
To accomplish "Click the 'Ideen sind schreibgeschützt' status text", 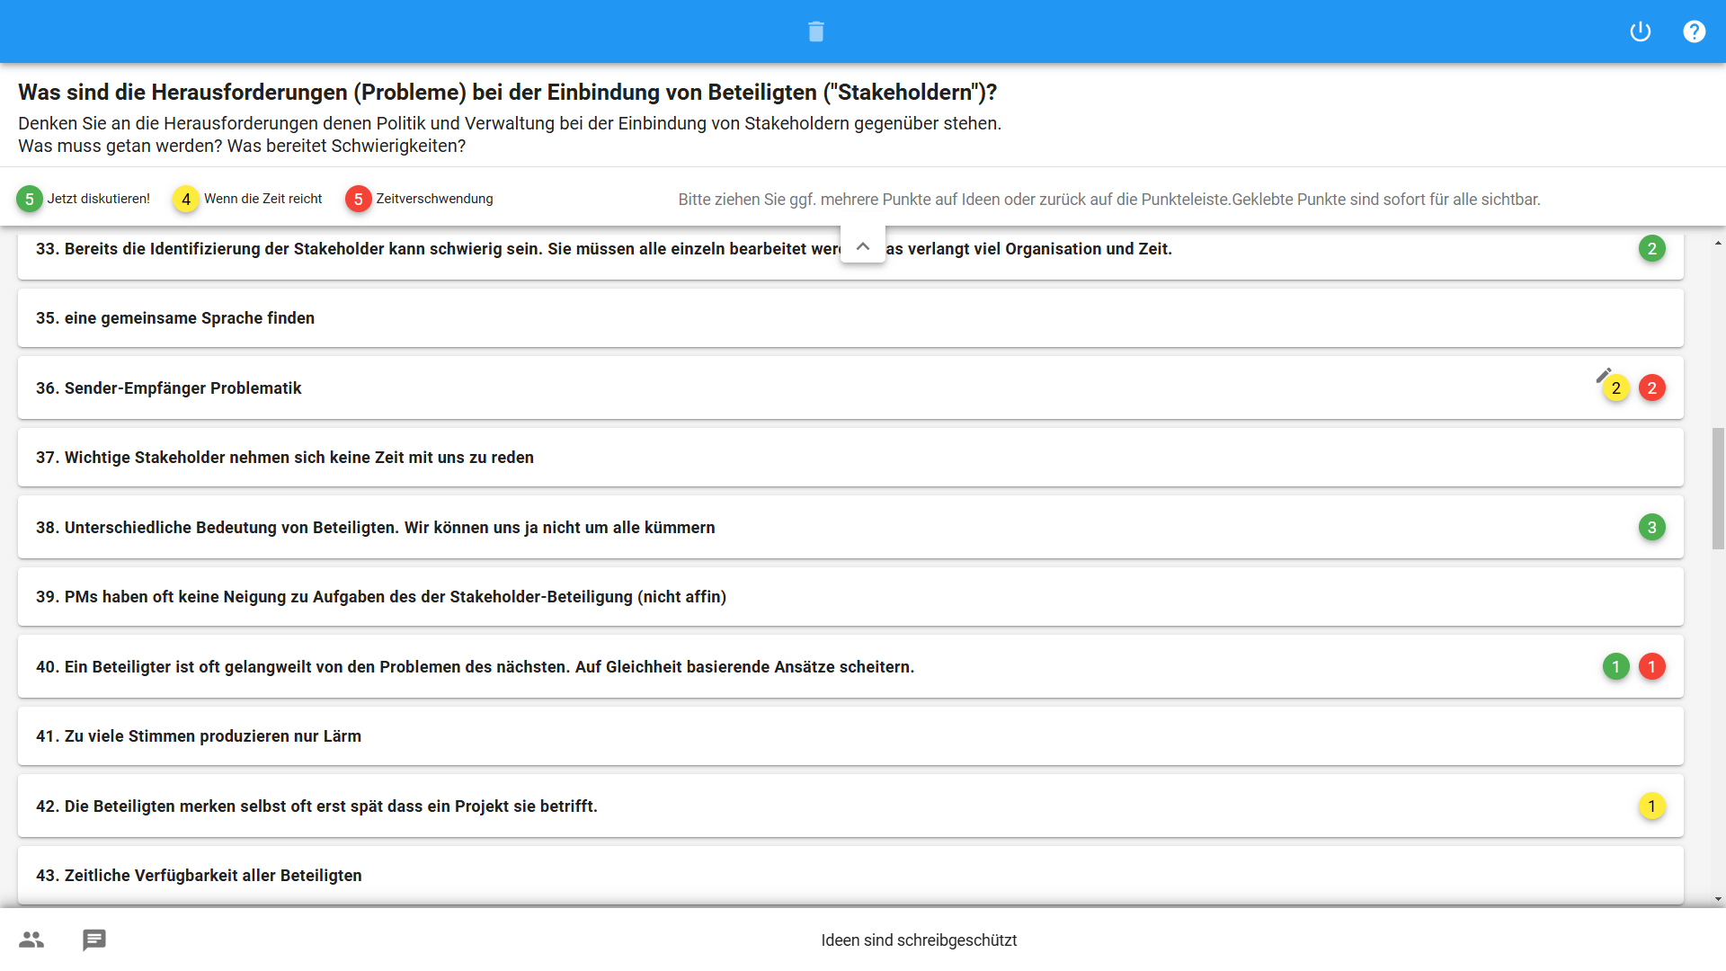I will click(919, 940).
